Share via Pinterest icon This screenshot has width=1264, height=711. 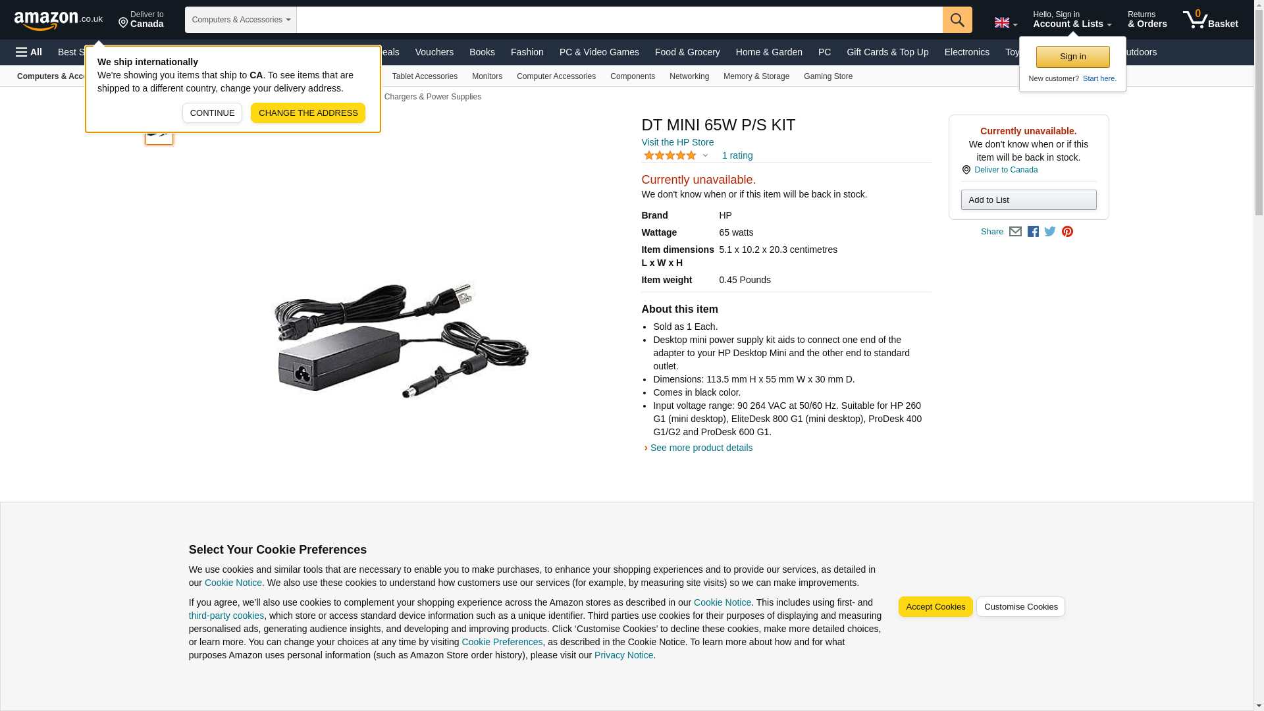coord(1067,232)
